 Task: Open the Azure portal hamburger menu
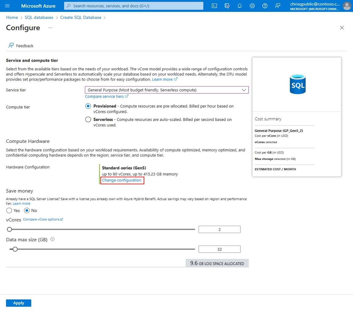(x=8, y=6)
